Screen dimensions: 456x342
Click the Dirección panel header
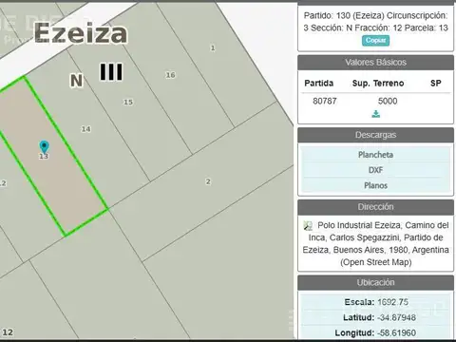pyautogui.click(x=375, y=207)
